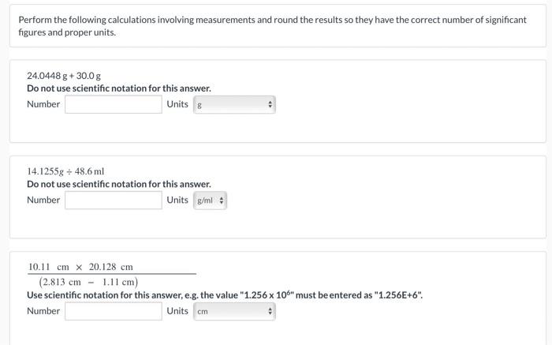Click the Number field for 24.0448 g + 30.0 g
552x345 pixels.
114,104
